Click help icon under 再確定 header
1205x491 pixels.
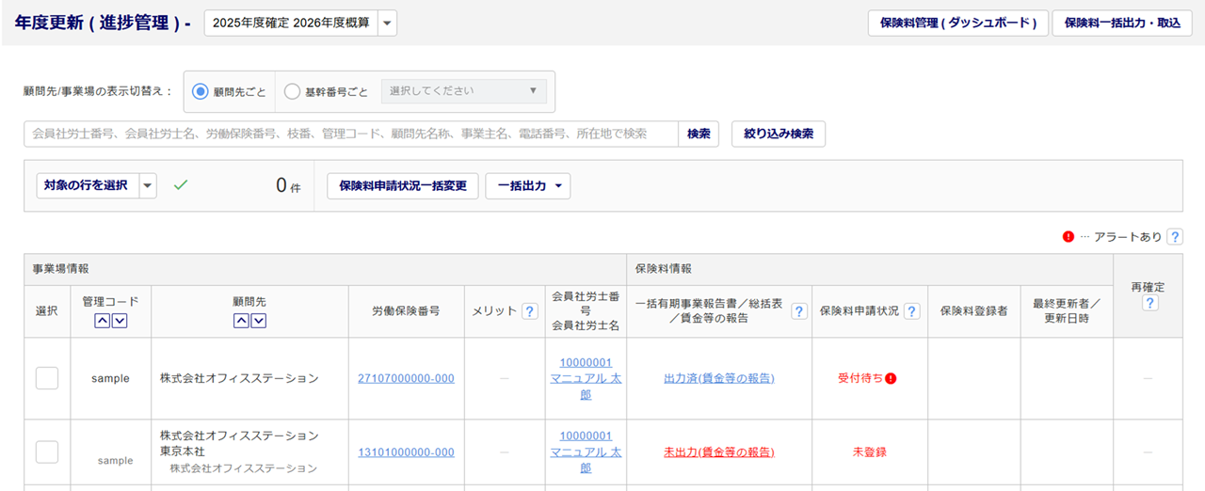[x=1149, y=303]
